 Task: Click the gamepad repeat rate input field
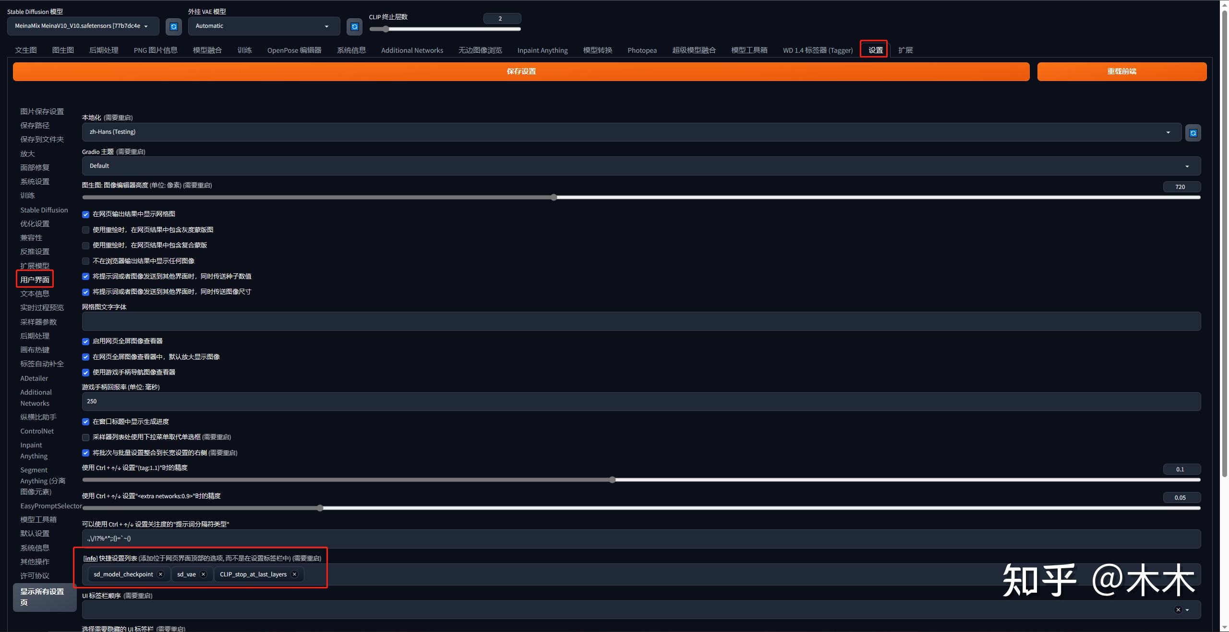[x=641, y=401]
